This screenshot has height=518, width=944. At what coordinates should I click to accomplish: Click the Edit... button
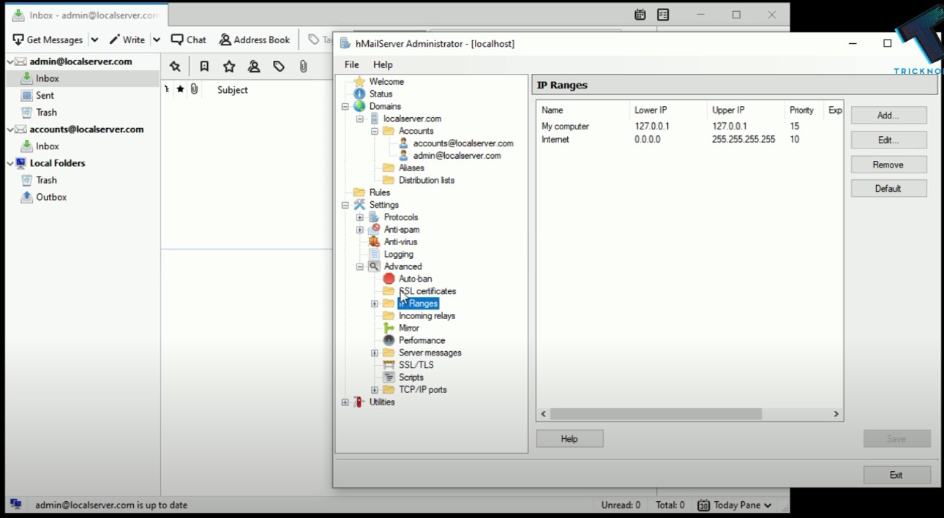[x=888, y=140]
